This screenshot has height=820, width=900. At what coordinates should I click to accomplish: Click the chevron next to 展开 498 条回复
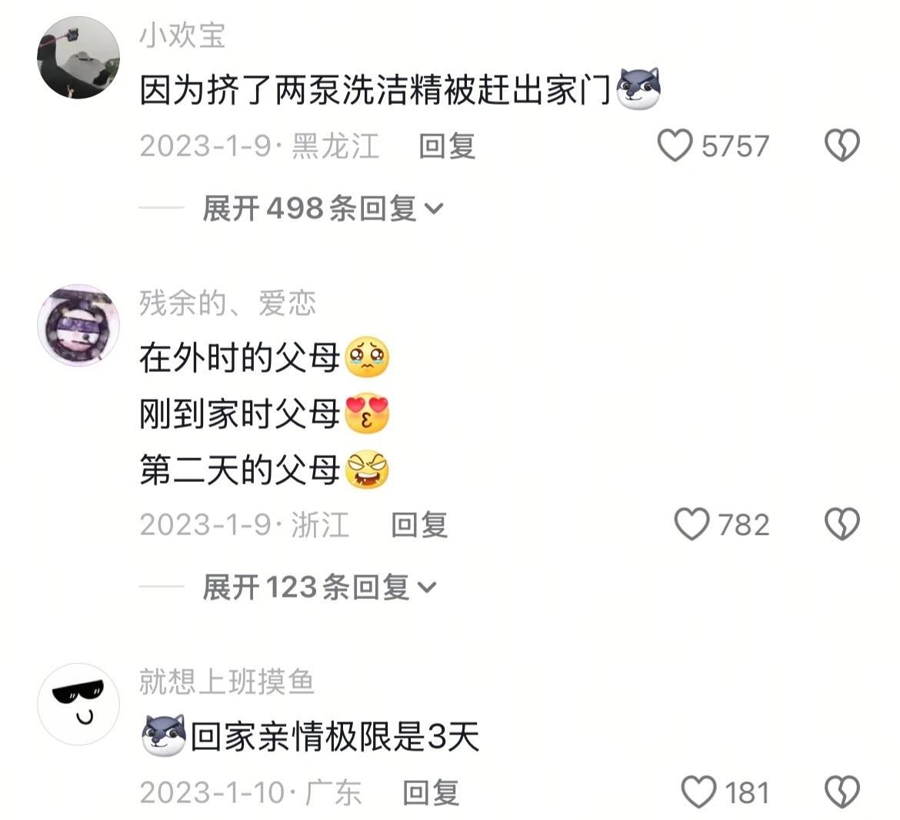pyautogui.click(x=434, y=209)
